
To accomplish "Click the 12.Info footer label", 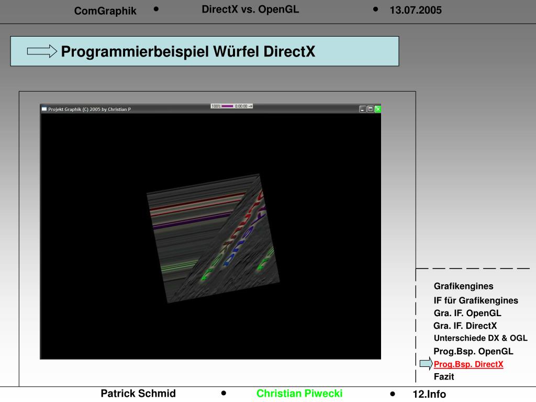I will click(429, 394).
